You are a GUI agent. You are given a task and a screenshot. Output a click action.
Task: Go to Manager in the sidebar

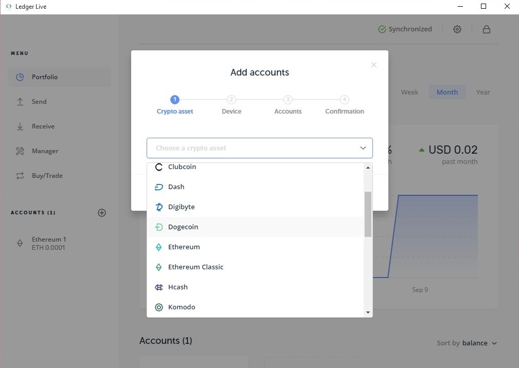point(45,151)
